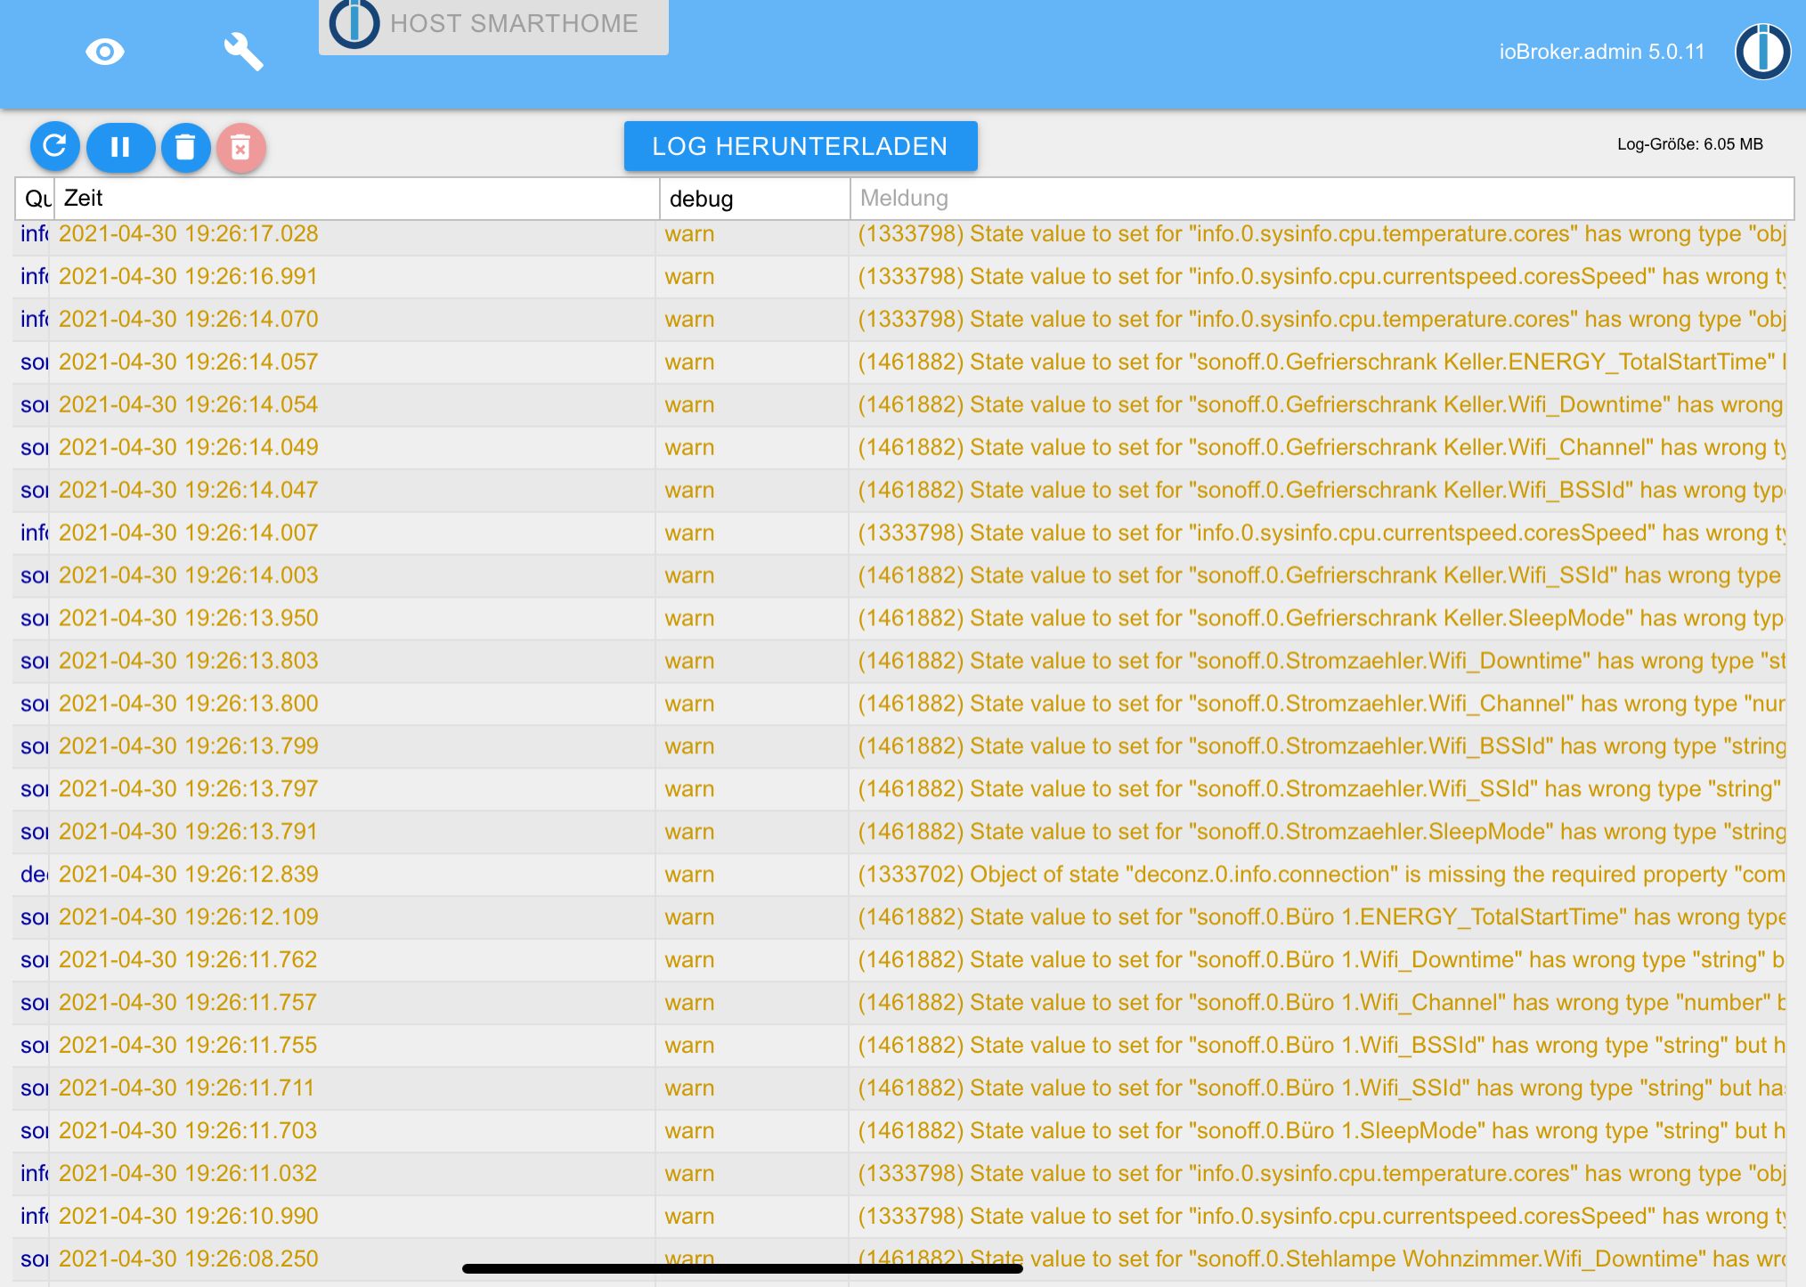Clear the log list with trash icon
This screenshot has height=1287, width=1806.
point(185,147)
